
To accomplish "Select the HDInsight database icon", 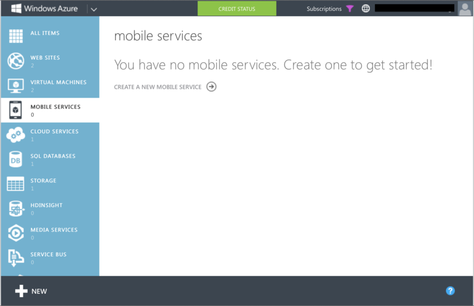I will click(x=16, y=209).
